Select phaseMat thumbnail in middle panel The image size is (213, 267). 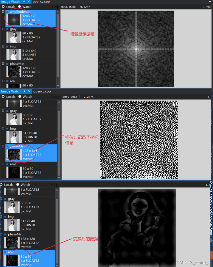[x=14, y=155]
